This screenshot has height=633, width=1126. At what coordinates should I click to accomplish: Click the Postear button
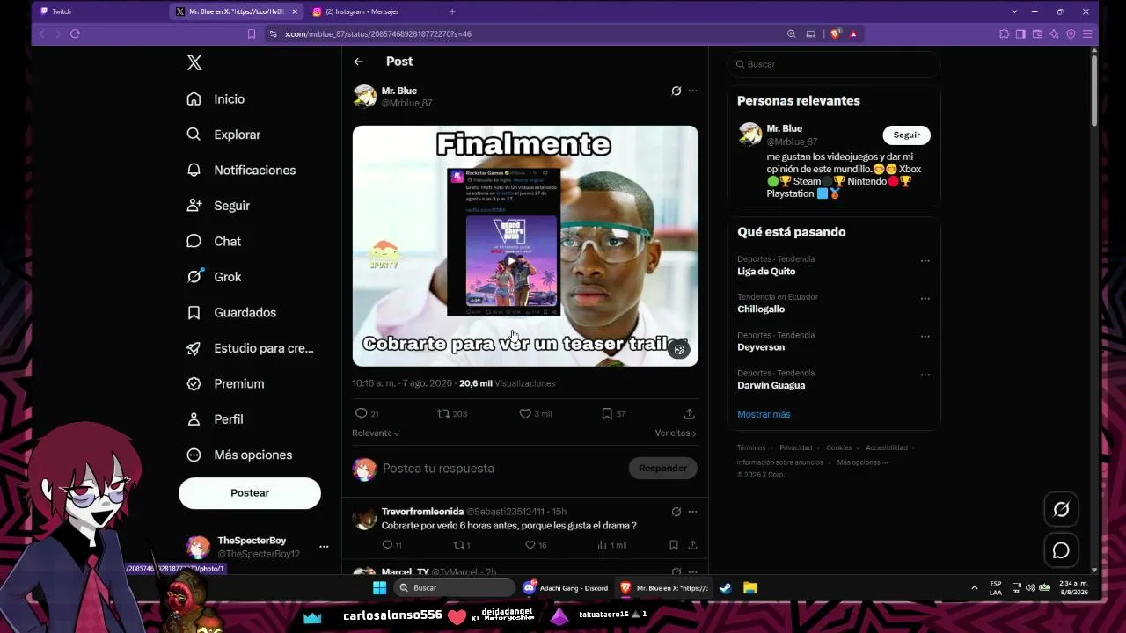pyautogui.click(x=250, y=493)
